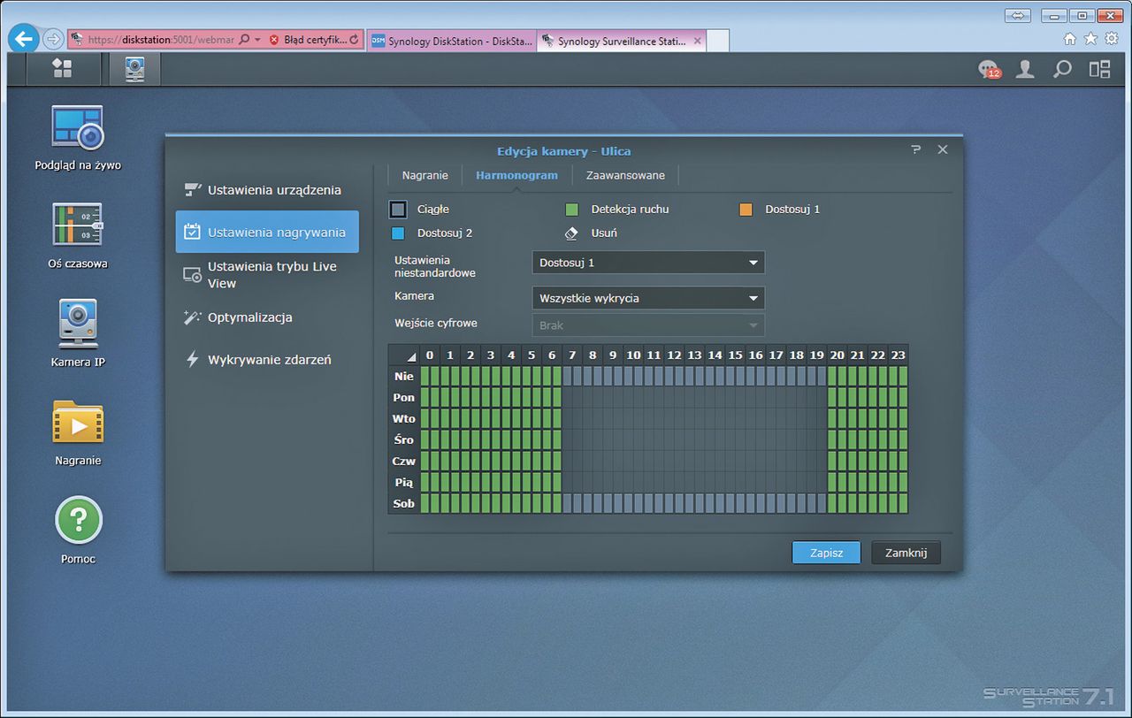Select the Wto row header

tap(404, 418)
